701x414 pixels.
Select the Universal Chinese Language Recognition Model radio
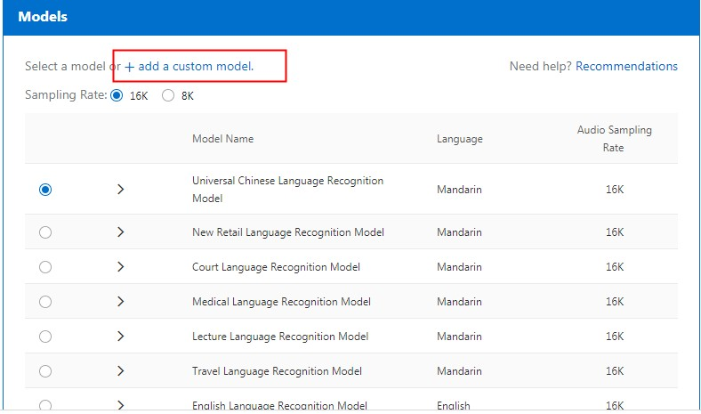point(45,190)
